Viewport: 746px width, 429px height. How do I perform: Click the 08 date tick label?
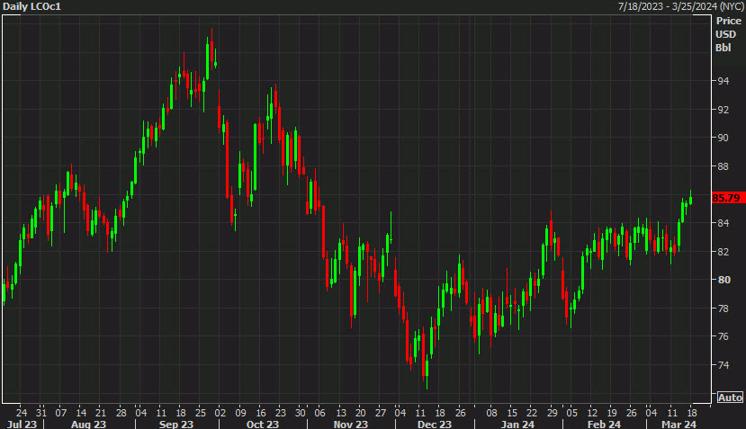point(492,412)
